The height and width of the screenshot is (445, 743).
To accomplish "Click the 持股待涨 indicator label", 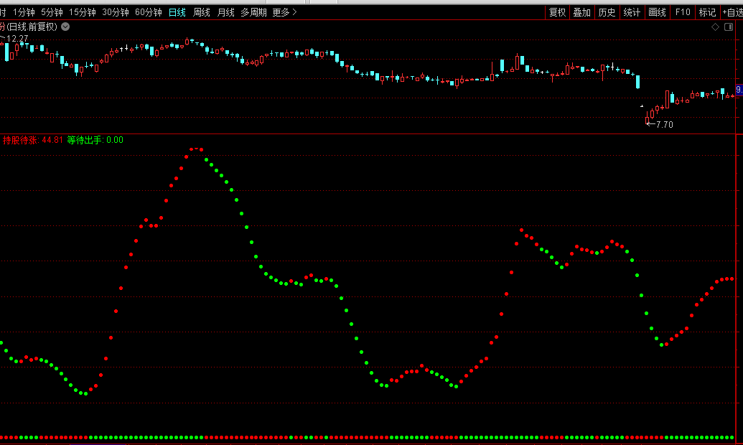I will point(21,140).
